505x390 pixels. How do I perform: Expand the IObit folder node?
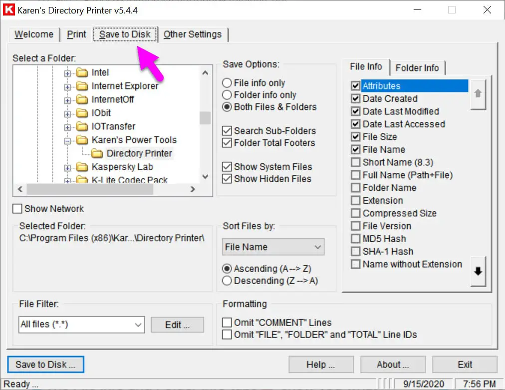(67, 114)
